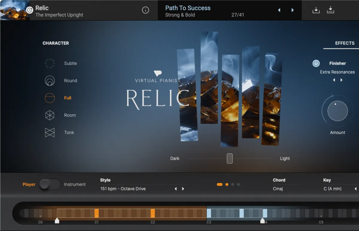Image resolution: width=359 pixels, height=231 pixels.
Task: Select the Full character icon
Action: point(50,98)
